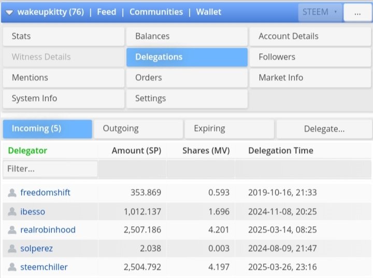The height and width of the screenshot is (278, 373).
Task: Switch to the Outgoing delegations tab
Action: 138,129
